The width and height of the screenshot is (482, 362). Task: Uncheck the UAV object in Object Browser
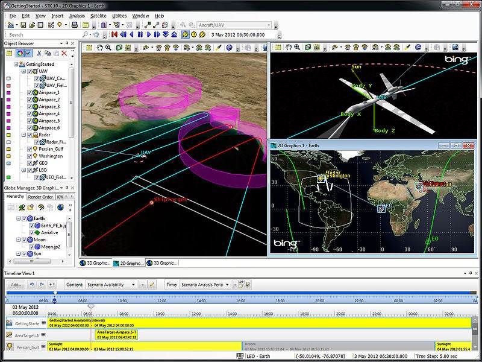click(30, 72)
